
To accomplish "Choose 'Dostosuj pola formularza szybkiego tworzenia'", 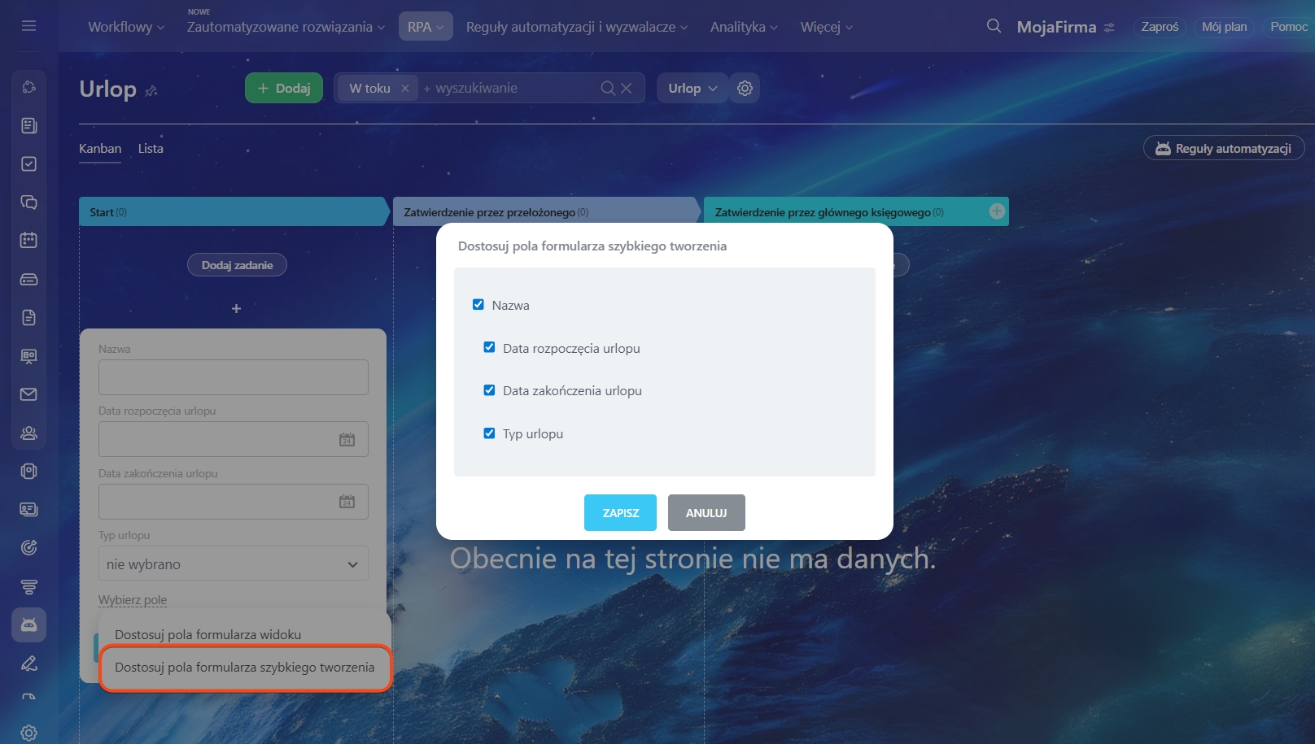I will click(245, 668).
